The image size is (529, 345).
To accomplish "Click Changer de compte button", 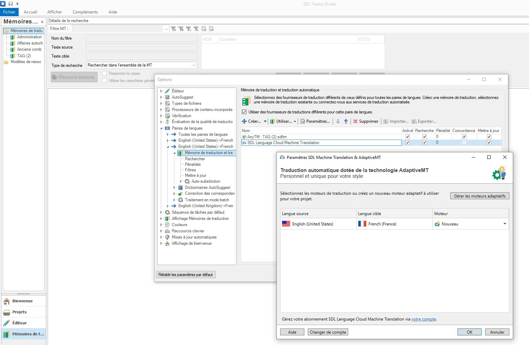I will click(328, 332).
